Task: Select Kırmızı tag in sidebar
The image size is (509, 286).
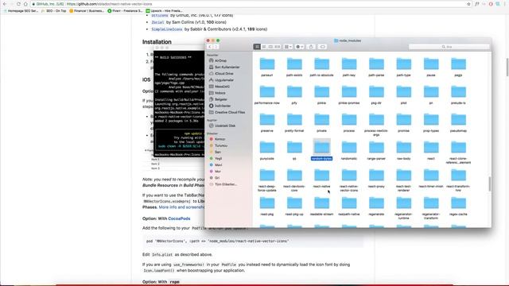Action: 217,139
